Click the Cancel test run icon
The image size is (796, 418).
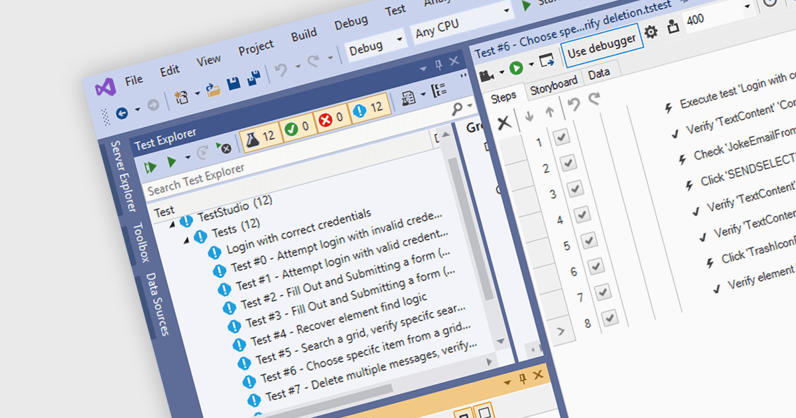coord(223,147)
